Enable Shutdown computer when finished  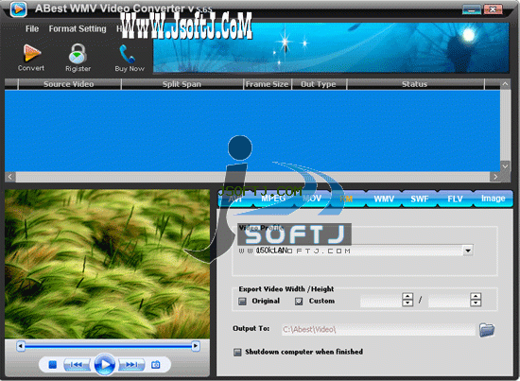[237, 352]
